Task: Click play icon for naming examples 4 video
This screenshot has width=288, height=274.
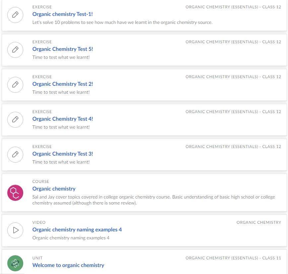Action: pyautogui.click(x=15, y=230)
